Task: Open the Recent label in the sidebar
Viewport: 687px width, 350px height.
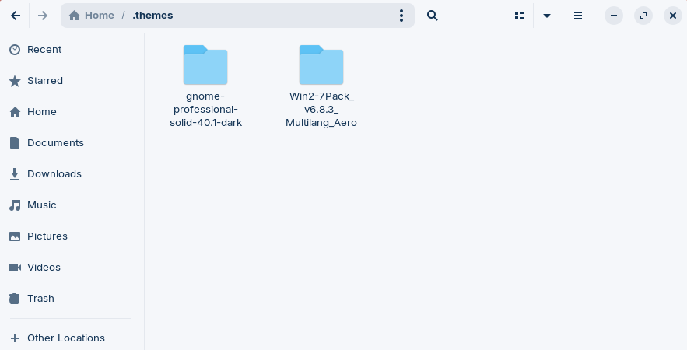Action: click(44, 50)
